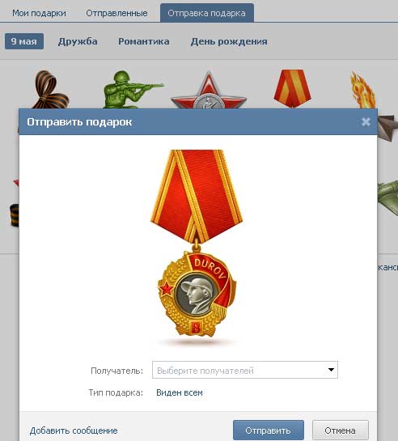Close the Отправить подарок dialog
The image size is (398, 441).
coord(366,122)
